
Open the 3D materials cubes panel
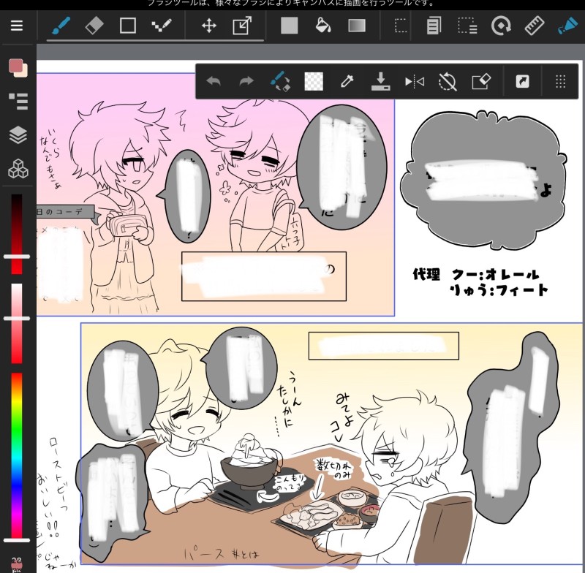click(18, 169)
